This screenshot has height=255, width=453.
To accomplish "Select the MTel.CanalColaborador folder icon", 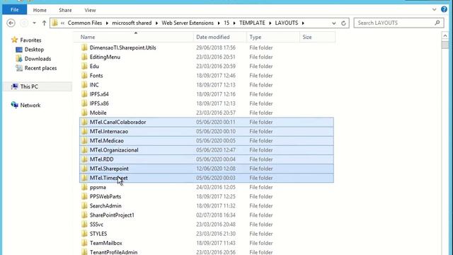I will point(84,122).
